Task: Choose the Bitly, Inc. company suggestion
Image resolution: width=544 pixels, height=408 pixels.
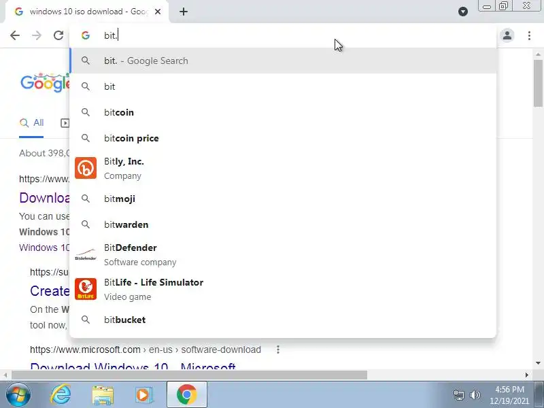Action: pyautogui.click(x=283, y=168)
